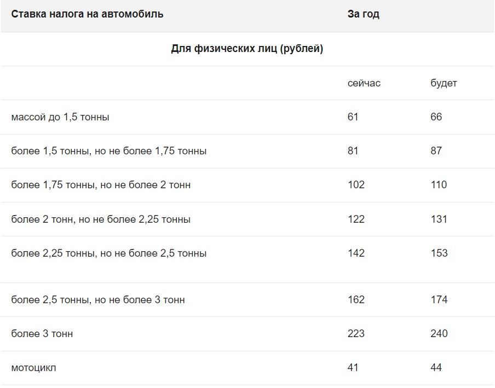Image resolution: width=495 pixels, height=388 pixels.
Task: Click the 'сейчас' subheader cell
Action: point(364,83)
